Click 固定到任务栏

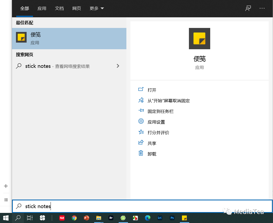(x=160, y=111)
